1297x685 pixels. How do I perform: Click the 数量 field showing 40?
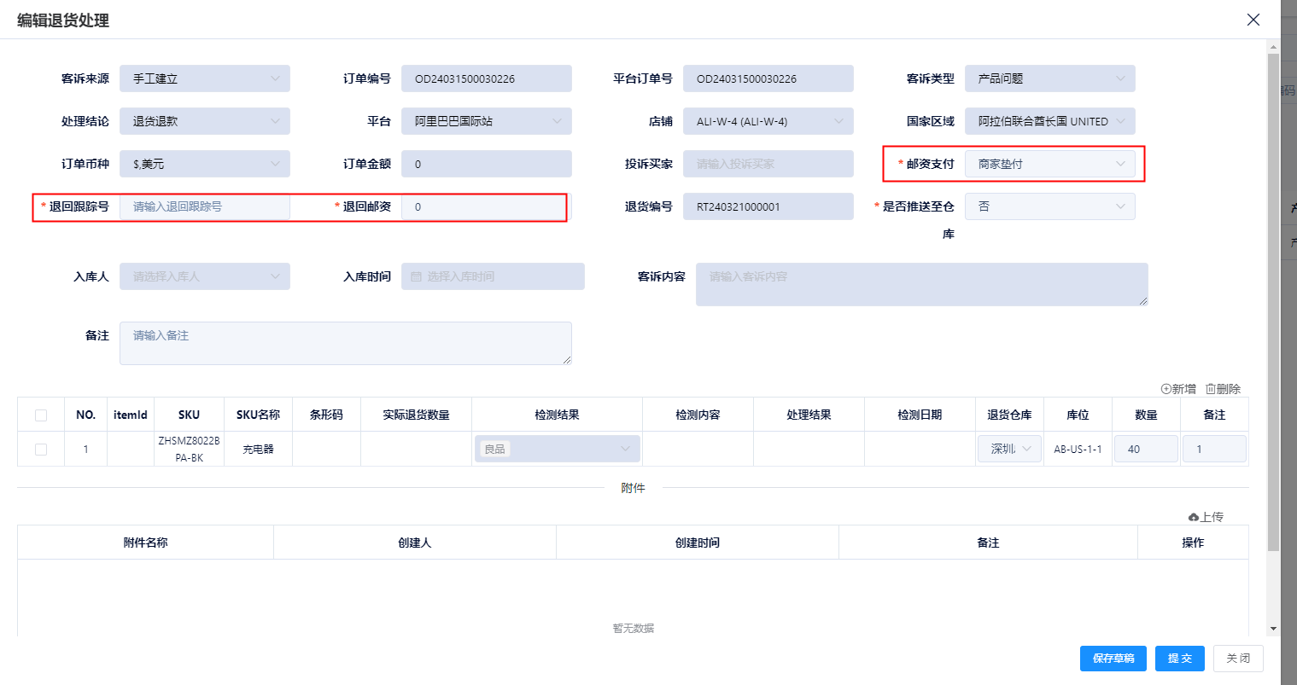click(x=1146, y=450)
